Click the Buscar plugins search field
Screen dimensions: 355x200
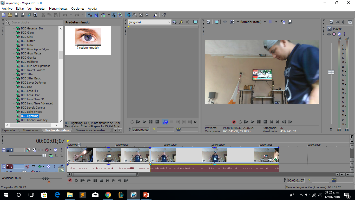(x=34, y=22)
